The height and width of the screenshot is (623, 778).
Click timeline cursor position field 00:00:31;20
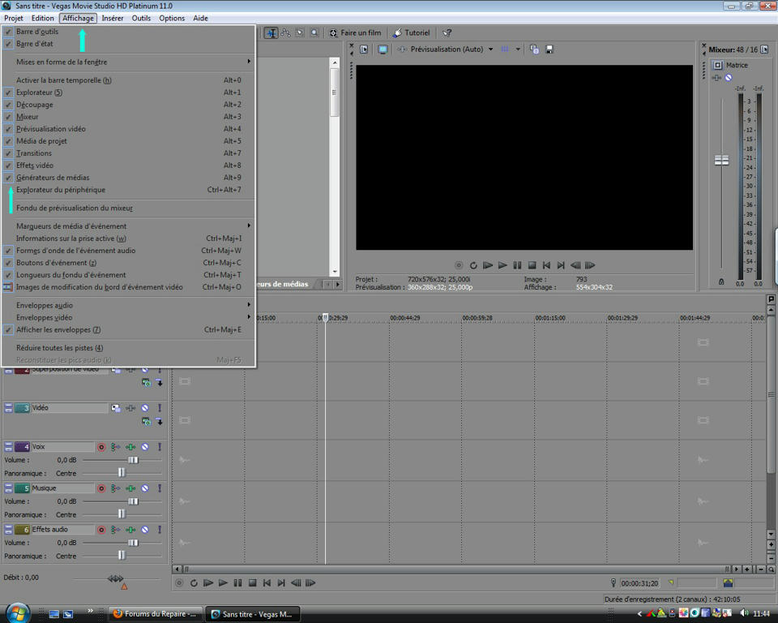(639, 583)
